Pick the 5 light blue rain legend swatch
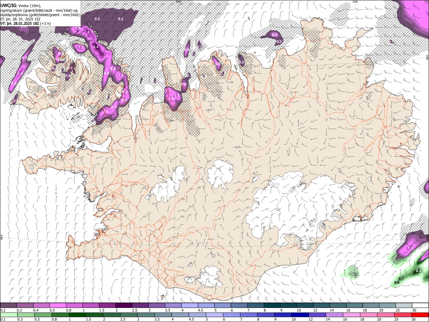Image resolution: width=429 pixels, height=322 pixels. pos(214,315)
